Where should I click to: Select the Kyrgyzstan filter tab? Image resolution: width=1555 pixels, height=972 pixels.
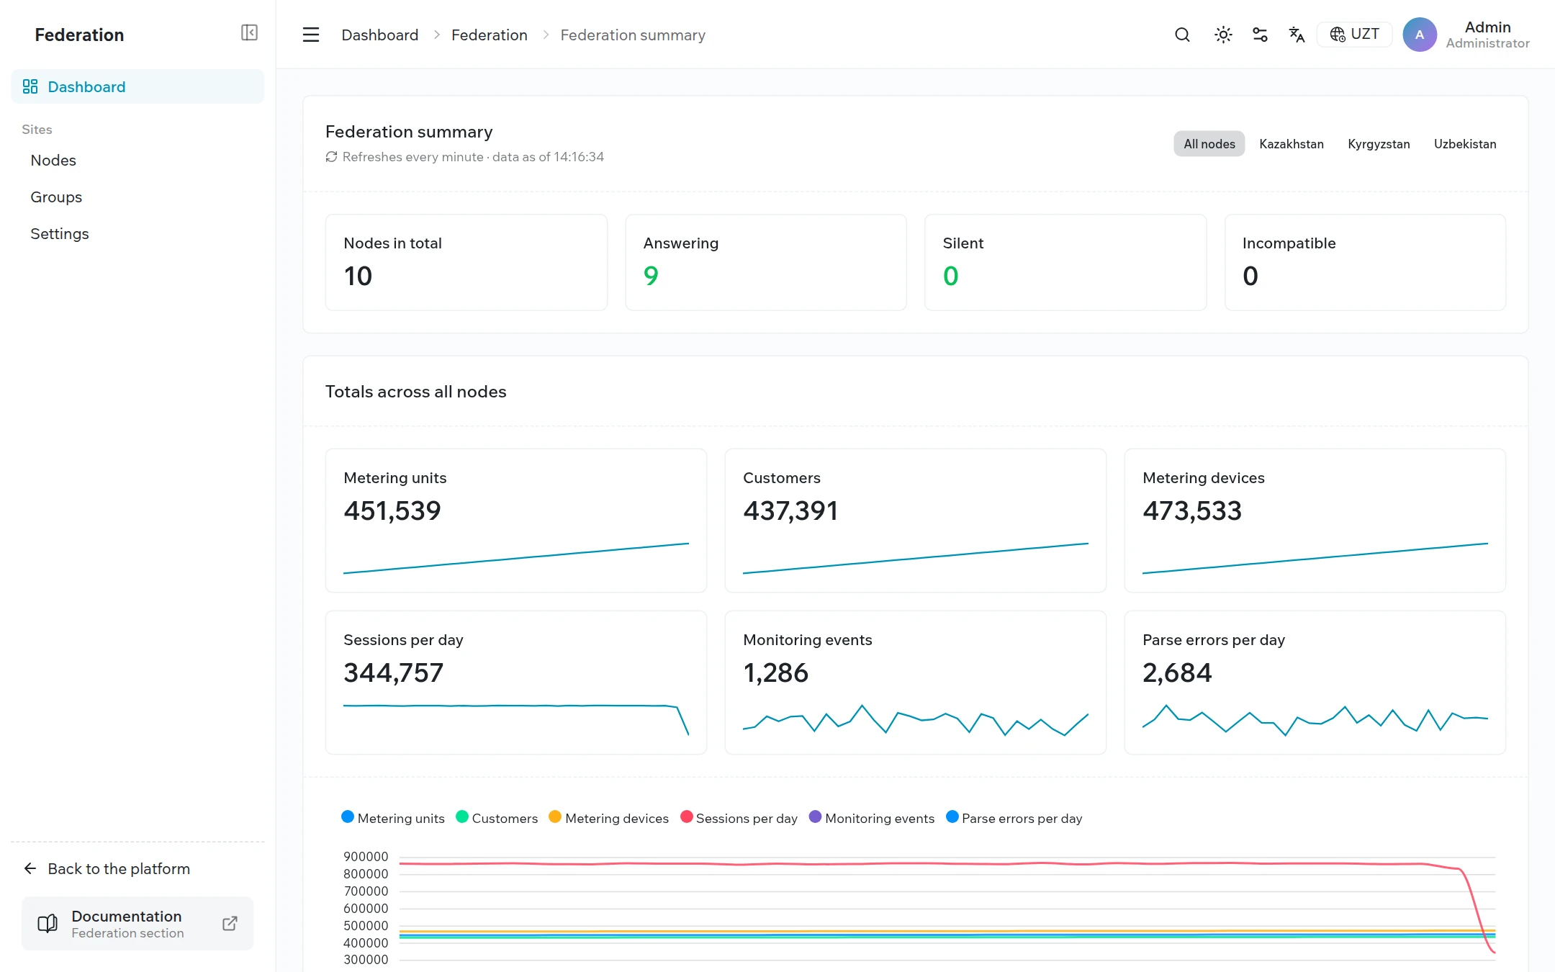1379,144
